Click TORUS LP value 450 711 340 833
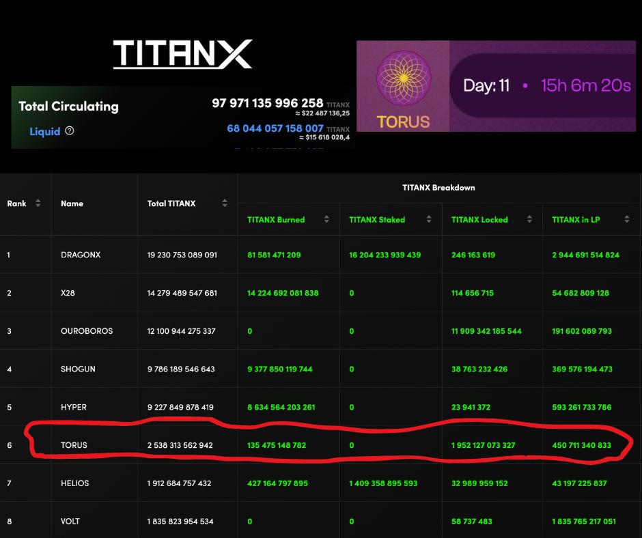 (581, 445)
